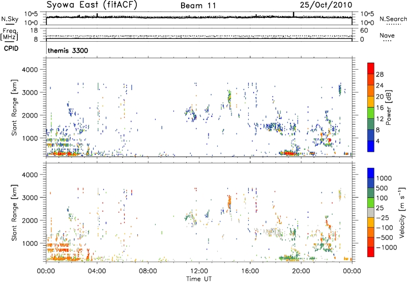
Task: Click the 'Power [dB]' colorbar label
Action: pyautogui.click(x=389, y=107)
